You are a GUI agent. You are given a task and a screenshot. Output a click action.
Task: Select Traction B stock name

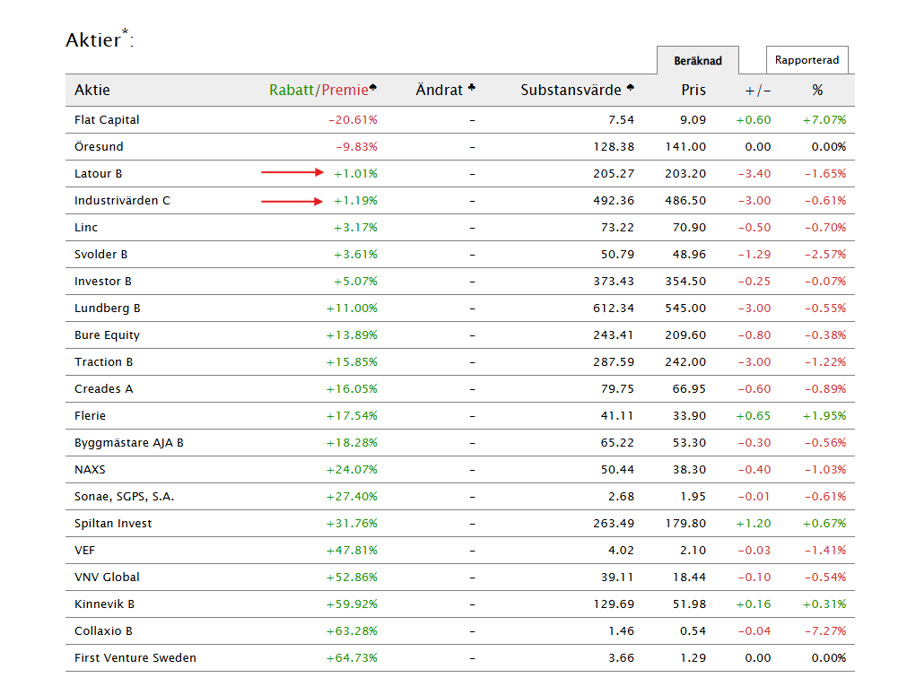coord(103,362)
